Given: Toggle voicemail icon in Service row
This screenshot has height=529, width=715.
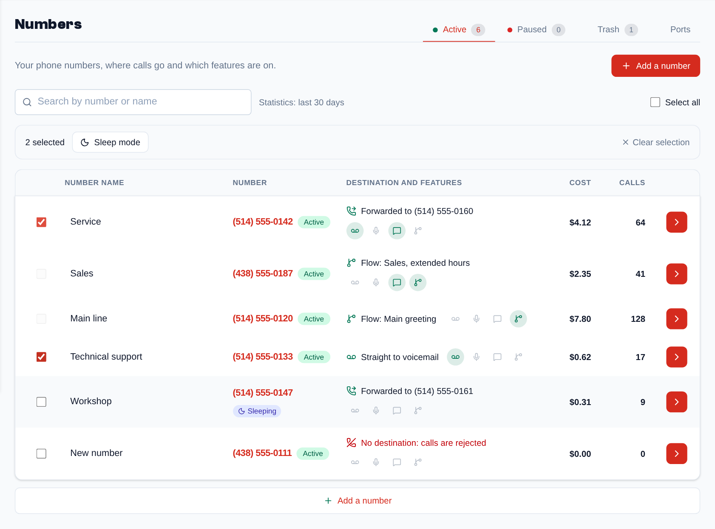Looking at the screenshot, I should click(355, 231).
